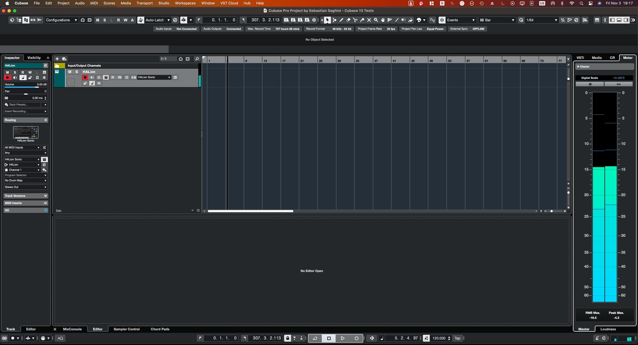Click the tempo 120.000 field
The image size is (638, 345).
(439, 338)
